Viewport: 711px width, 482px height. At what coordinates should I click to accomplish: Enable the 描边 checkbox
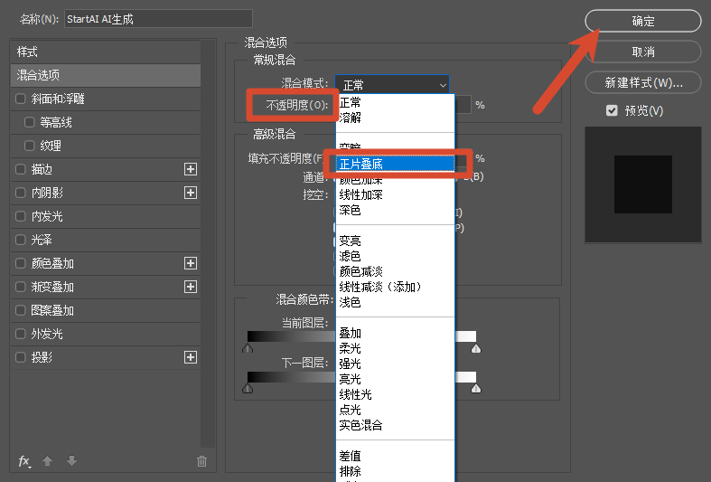coord(21,169)
